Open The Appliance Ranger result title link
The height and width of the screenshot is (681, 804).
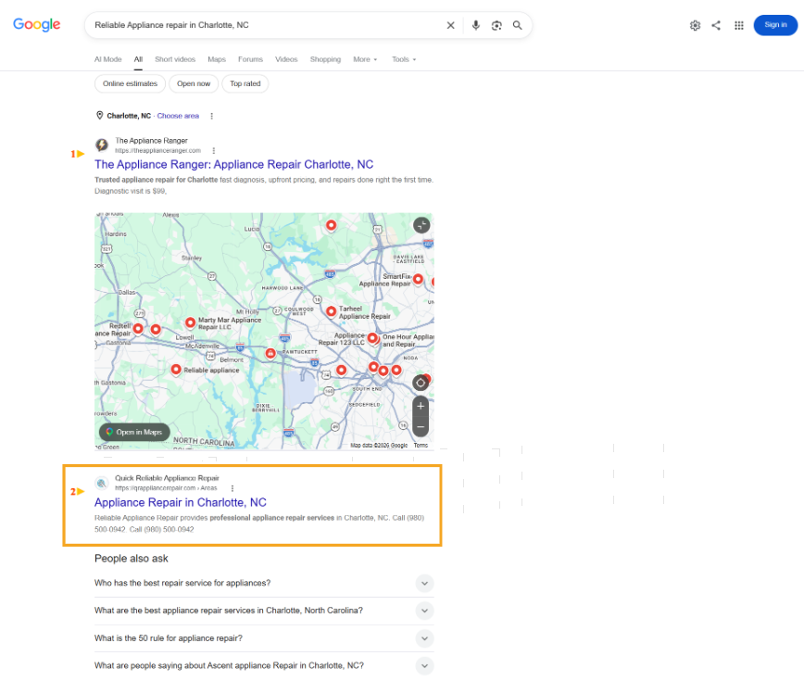click(x=233, y=165)
